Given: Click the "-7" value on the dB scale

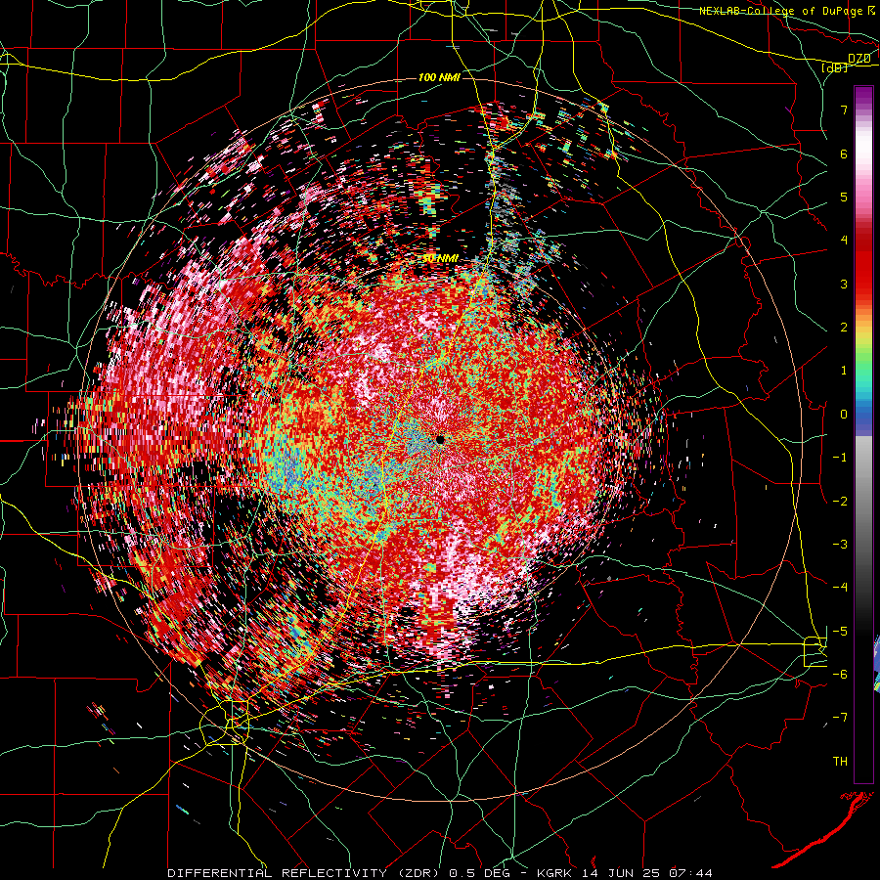Looking at the screenshot, I should coord(840,718).
